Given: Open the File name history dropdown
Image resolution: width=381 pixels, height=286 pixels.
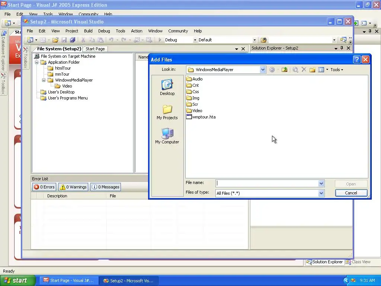Looking at the screenshot, I should point(321,184).
